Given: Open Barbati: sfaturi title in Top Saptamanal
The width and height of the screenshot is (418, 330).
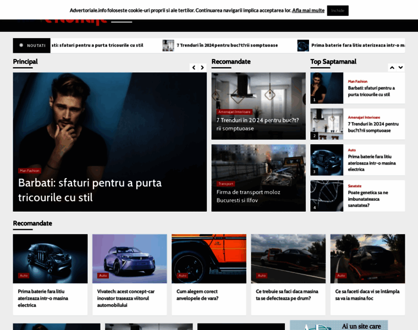Looking at the screenshot, I should pyautogui.click(x=371, y=91).
